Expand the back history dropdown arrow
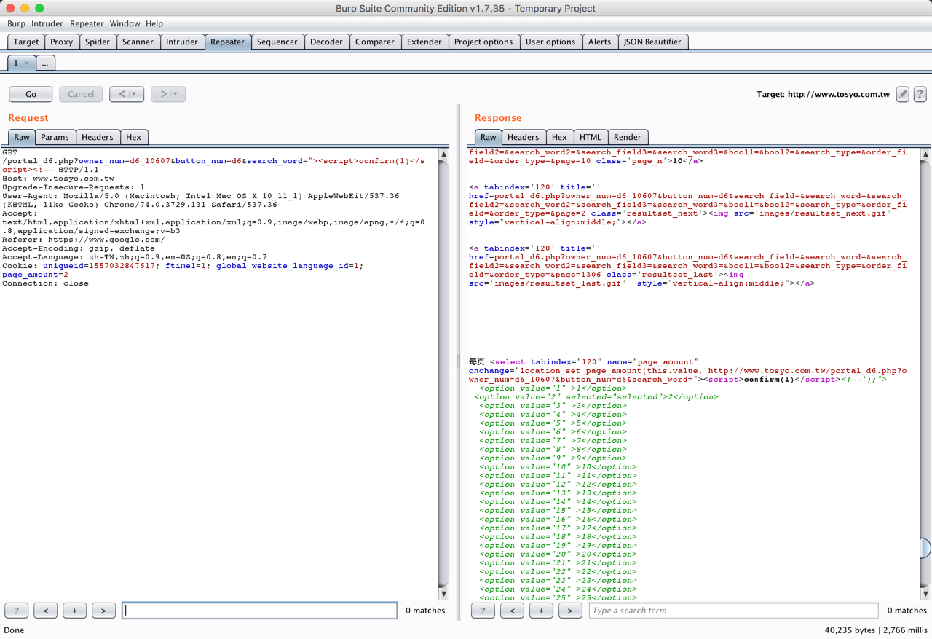This screenshot has width=932, height=639. (x=135, y=94)
